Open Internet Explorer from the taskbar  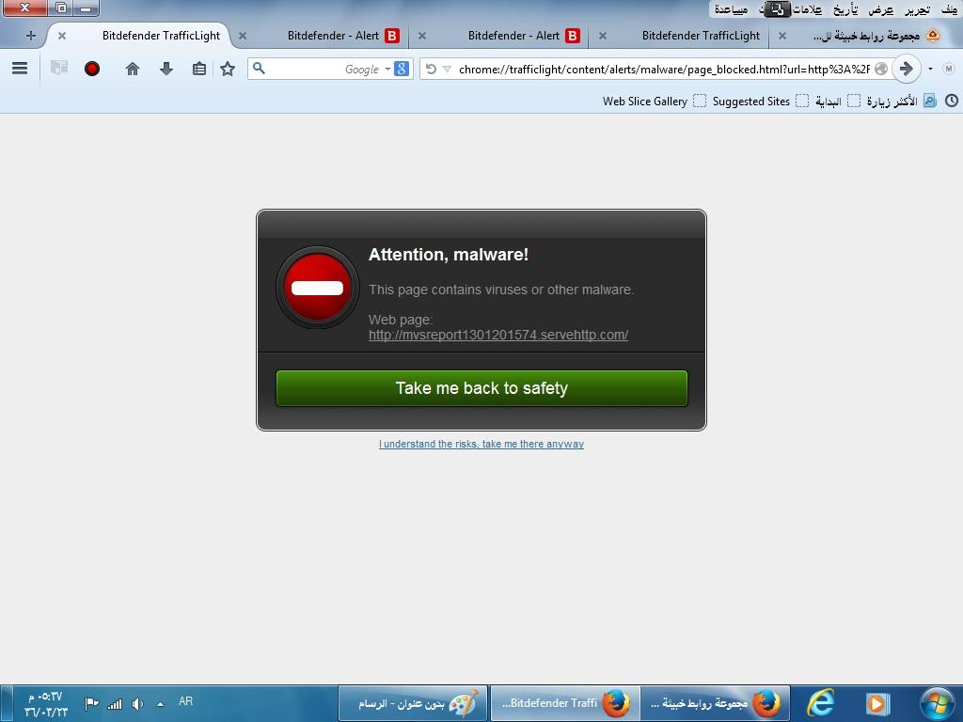click(820, 703)
